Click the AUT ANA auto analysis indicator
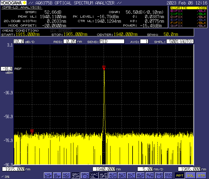Screen dimensions: 209x179 pos(113,175)
